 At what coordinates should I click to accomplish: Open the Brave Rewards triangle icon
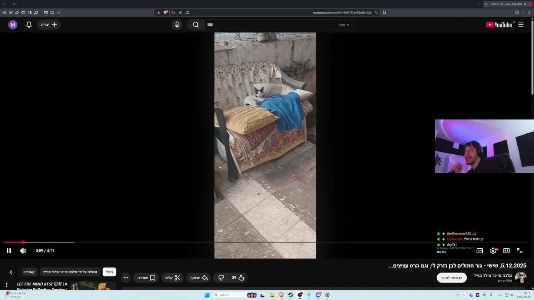(x=159, y=12)
